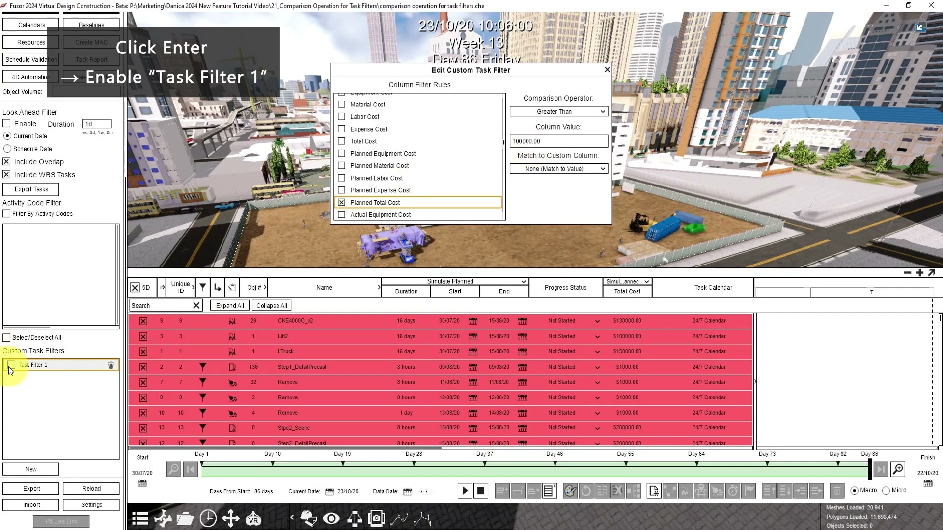
Task: Uncheck the Planned Total Cost rule
Action: (342, 203)
